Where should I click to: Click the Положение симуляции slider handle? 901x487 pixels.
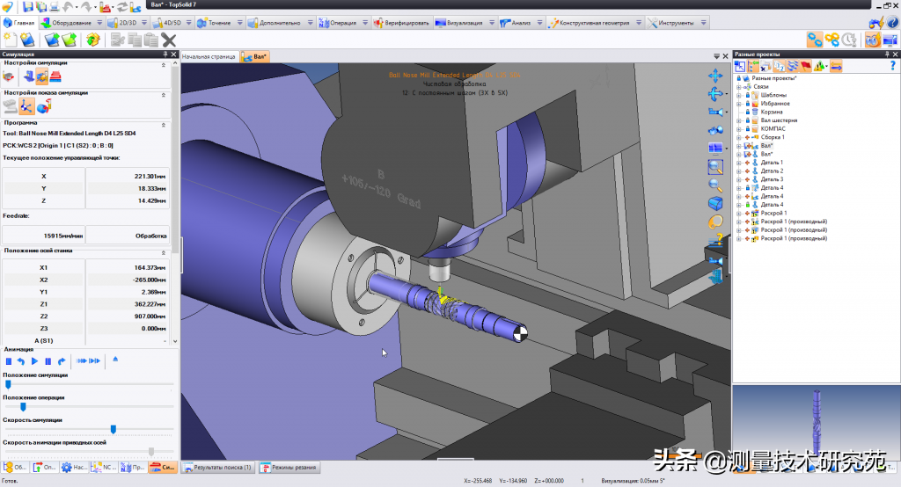tap(8, 384)
